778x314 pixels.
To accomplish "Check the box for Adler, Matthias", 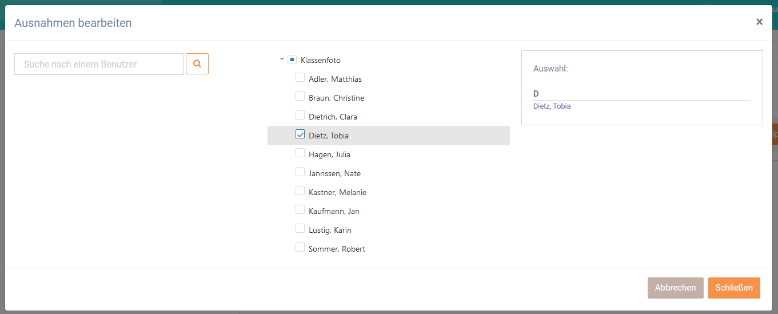I will (x=300, y=77).
